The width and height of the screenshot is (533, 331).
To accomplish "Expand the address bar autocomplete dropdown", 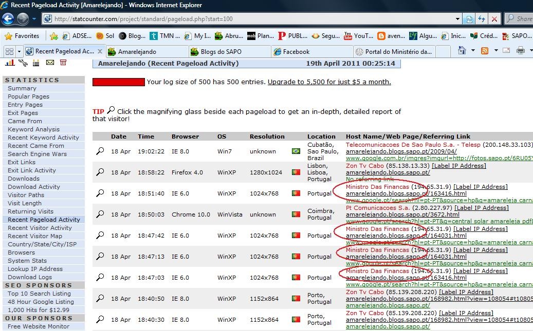I will coord(457,19).
